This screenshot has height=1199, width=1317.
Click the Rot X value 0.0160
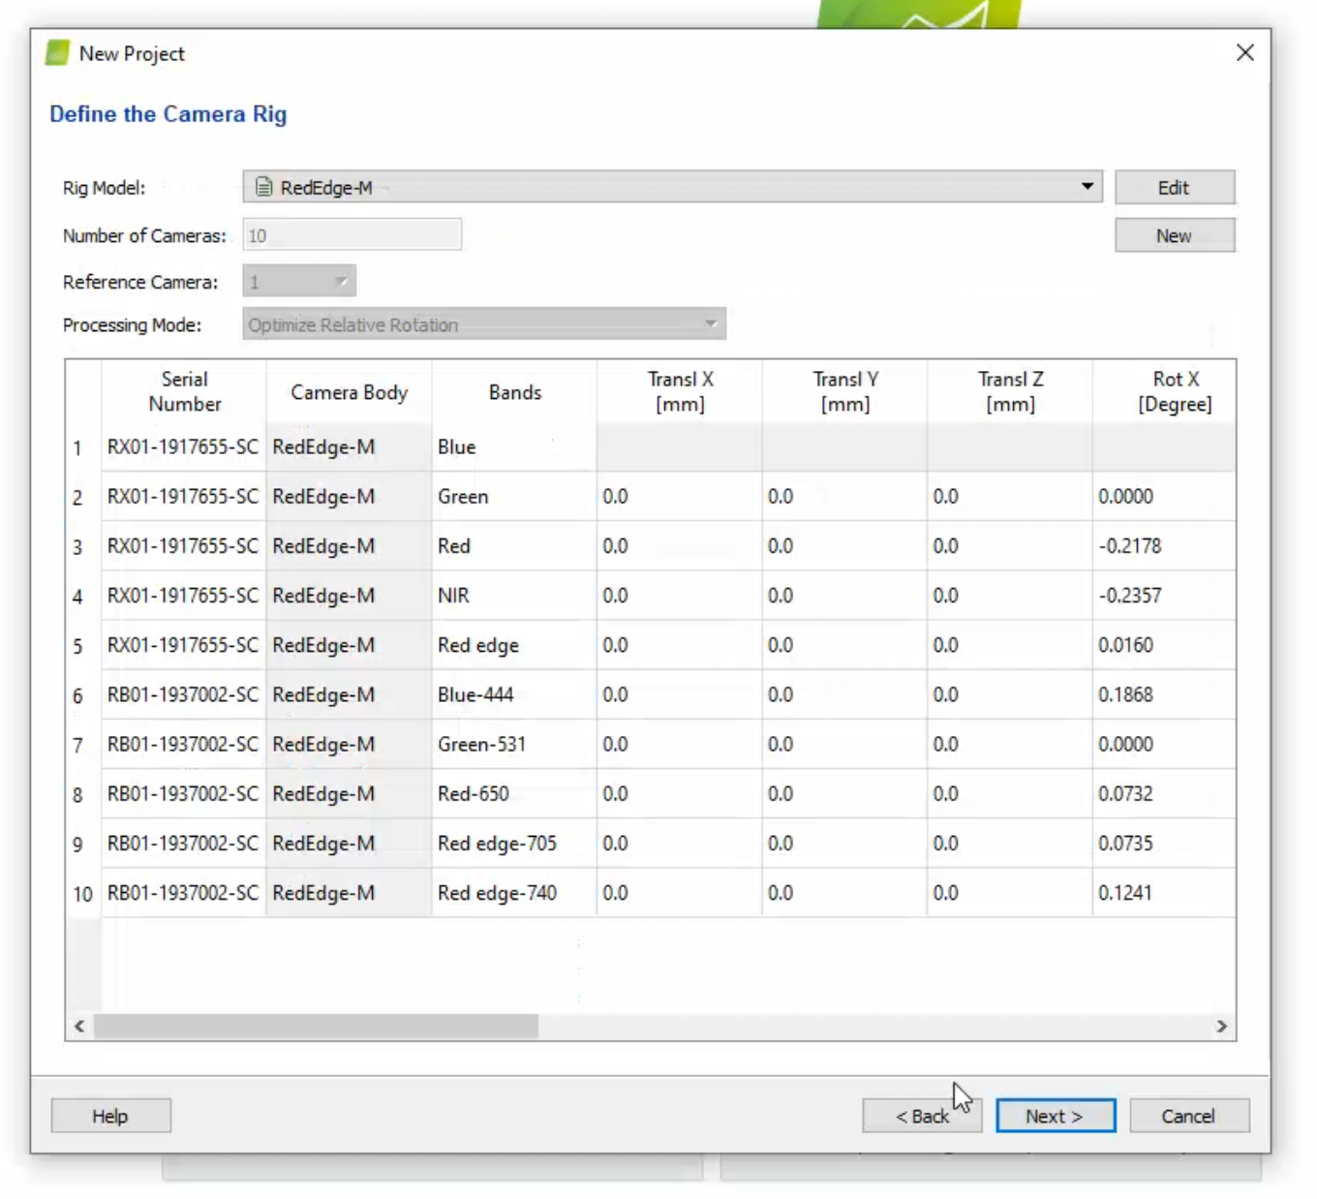pyautogui.click(x=1165, y=645)
